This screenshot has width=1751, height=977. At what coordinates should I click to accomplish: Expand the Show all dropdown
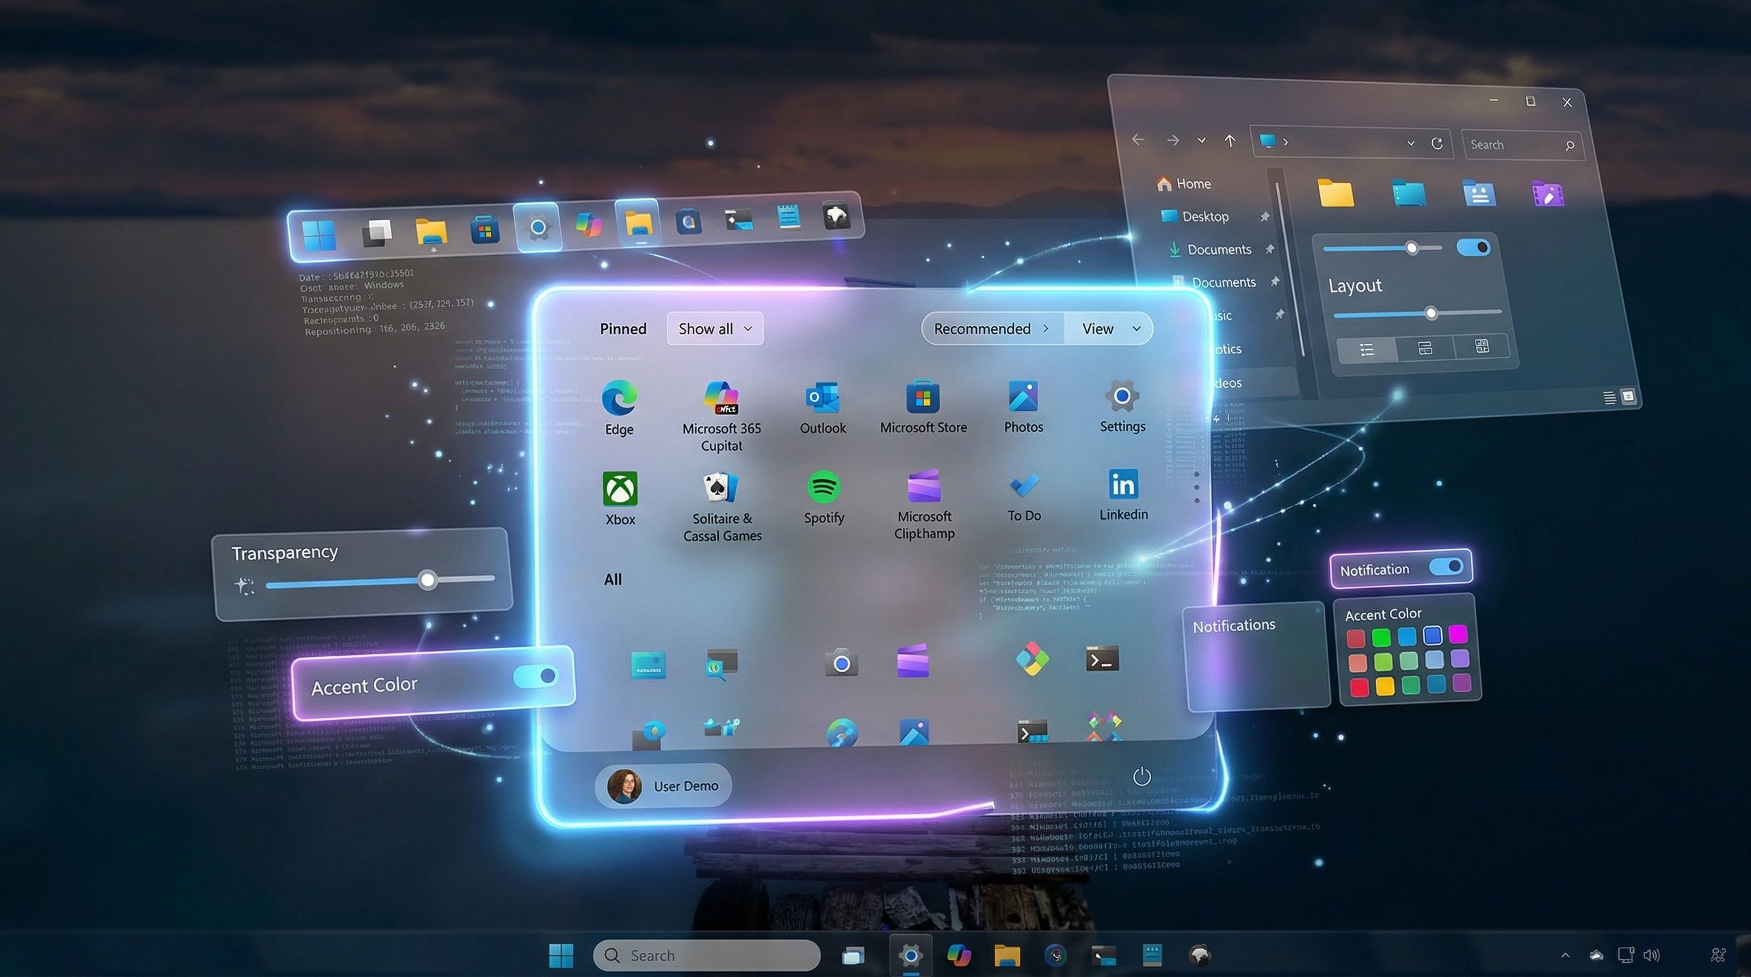coord(715,329)
